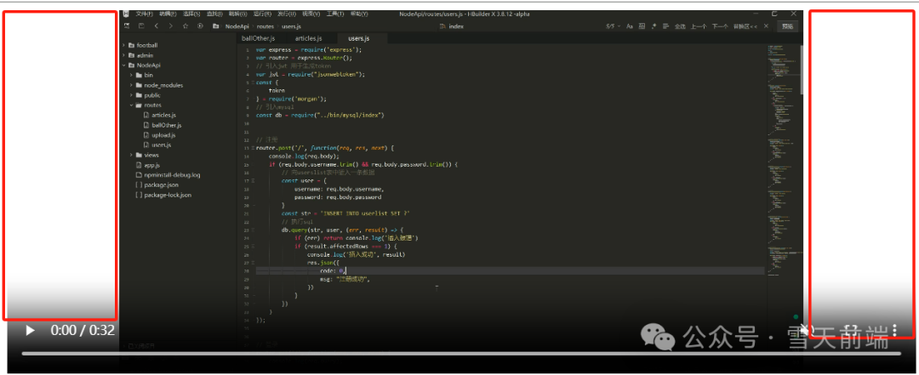Open upload.js in the file tree

tap(163, 135)
